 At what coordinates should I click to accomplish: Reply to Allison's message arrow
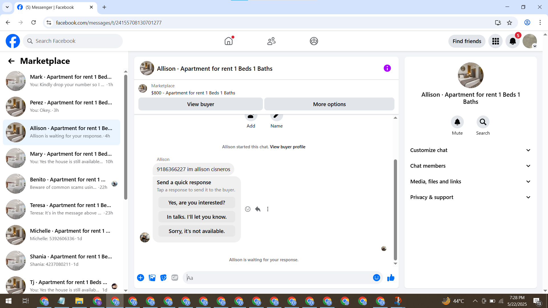tap(258, 209)
